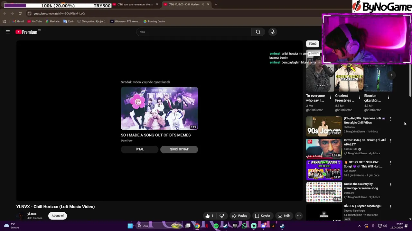Save the video with Kaydet
412x231 pixels.
point(262,216)
